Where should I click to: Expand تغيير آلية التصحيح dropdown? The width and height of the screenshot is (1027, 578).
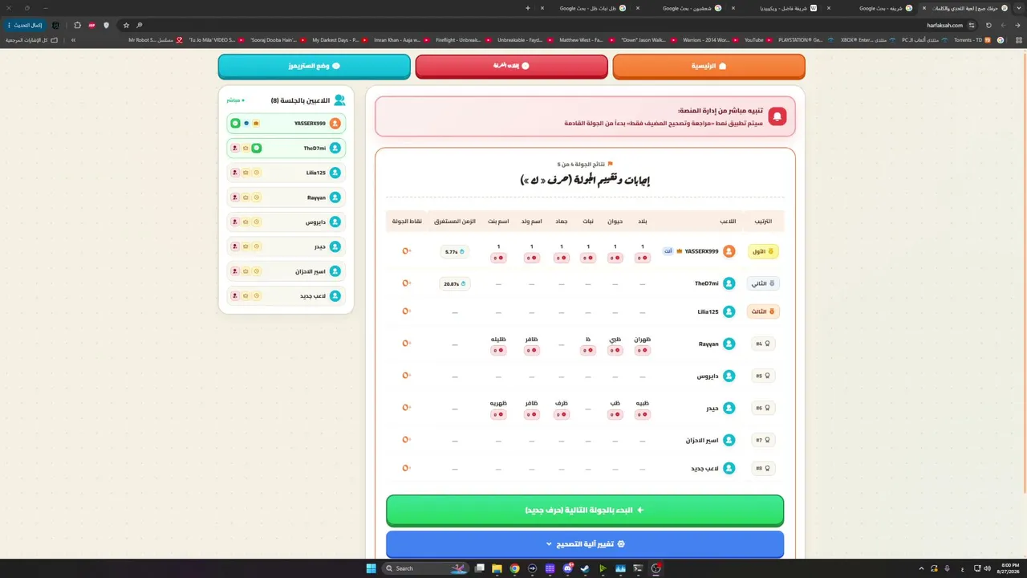point(585,544)
